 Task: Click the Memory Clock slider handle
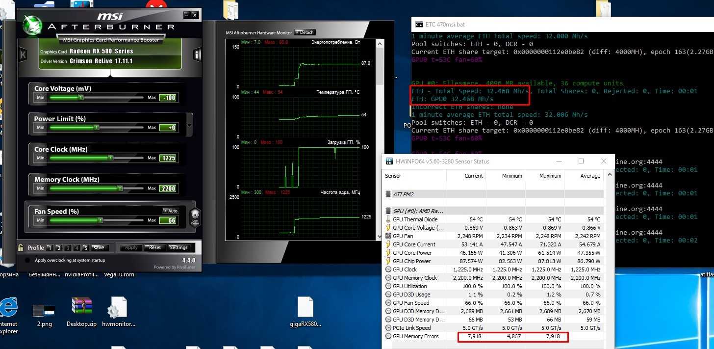coord(120,188)
